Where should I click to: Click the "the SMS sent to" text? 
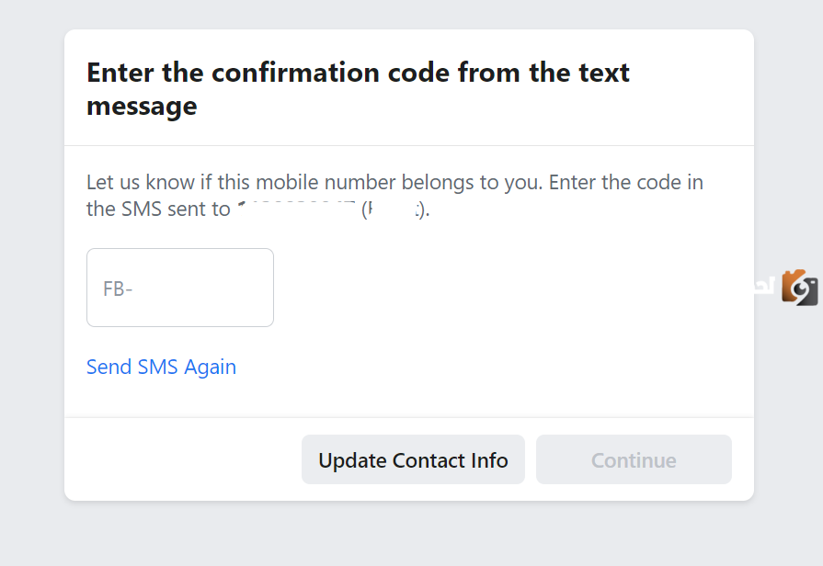(158, 209)
